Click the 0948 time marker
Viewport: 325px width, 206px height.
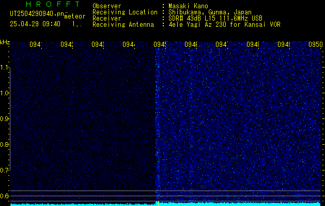click(253, 44)
